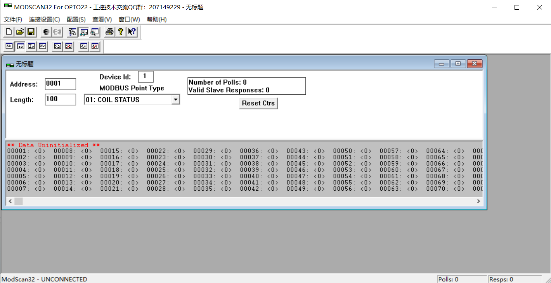Toggle decimal data display mode
The width and height of the screenshot is (551, 283).
tap(20, 46)
